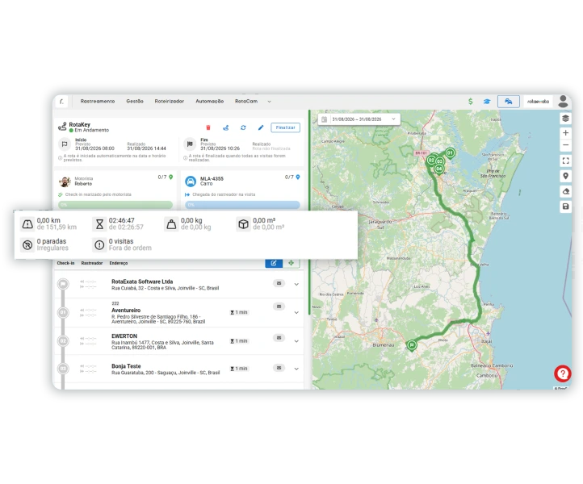This screenshot has height=484, width=583.
Task: Click the Check-in column header
Action: (65, 263)
